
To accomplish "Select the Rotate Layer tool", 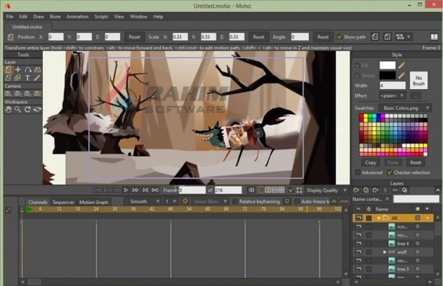I will pos(28,70).
